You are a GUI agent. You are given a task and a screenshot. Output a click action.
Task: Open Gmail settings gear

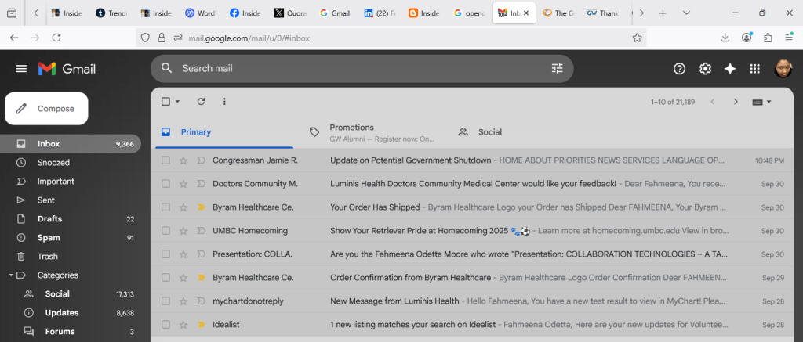point(705,69)
